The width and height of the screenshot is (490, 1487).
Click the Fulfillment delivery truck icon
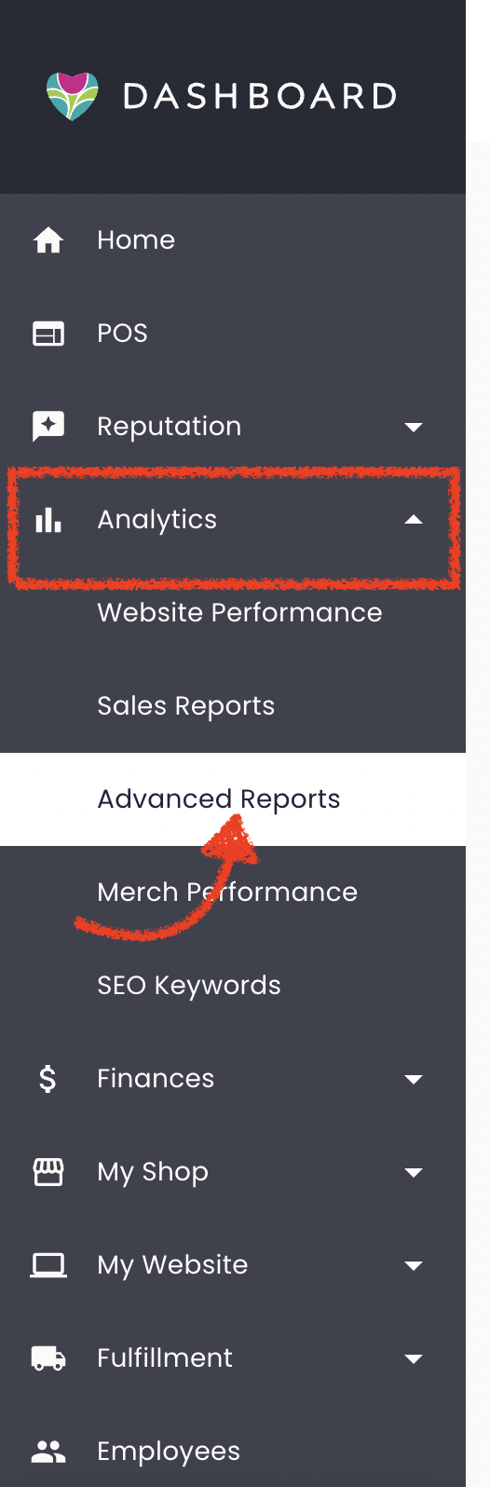coord(48,1358)
